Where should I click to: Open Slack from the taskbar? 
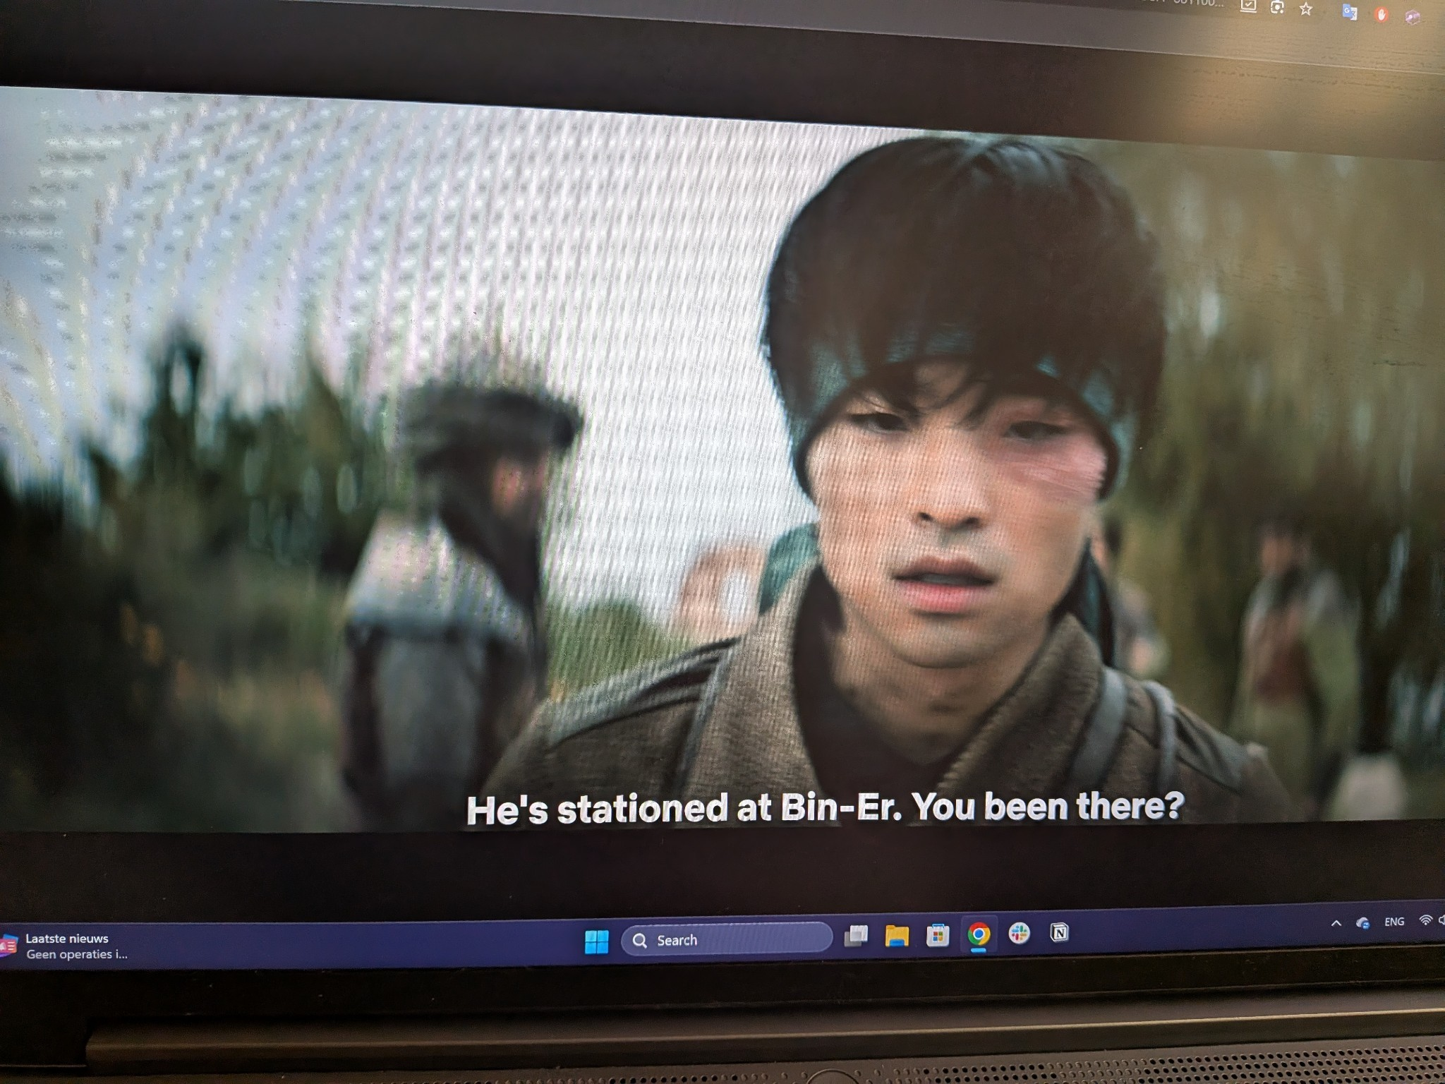coord(1019,933)
